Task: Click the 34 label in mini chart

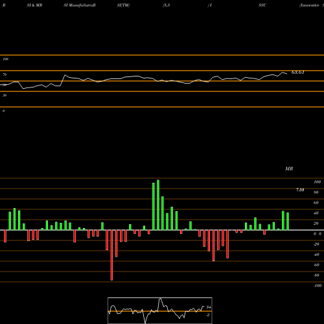Action: [209, 307]
